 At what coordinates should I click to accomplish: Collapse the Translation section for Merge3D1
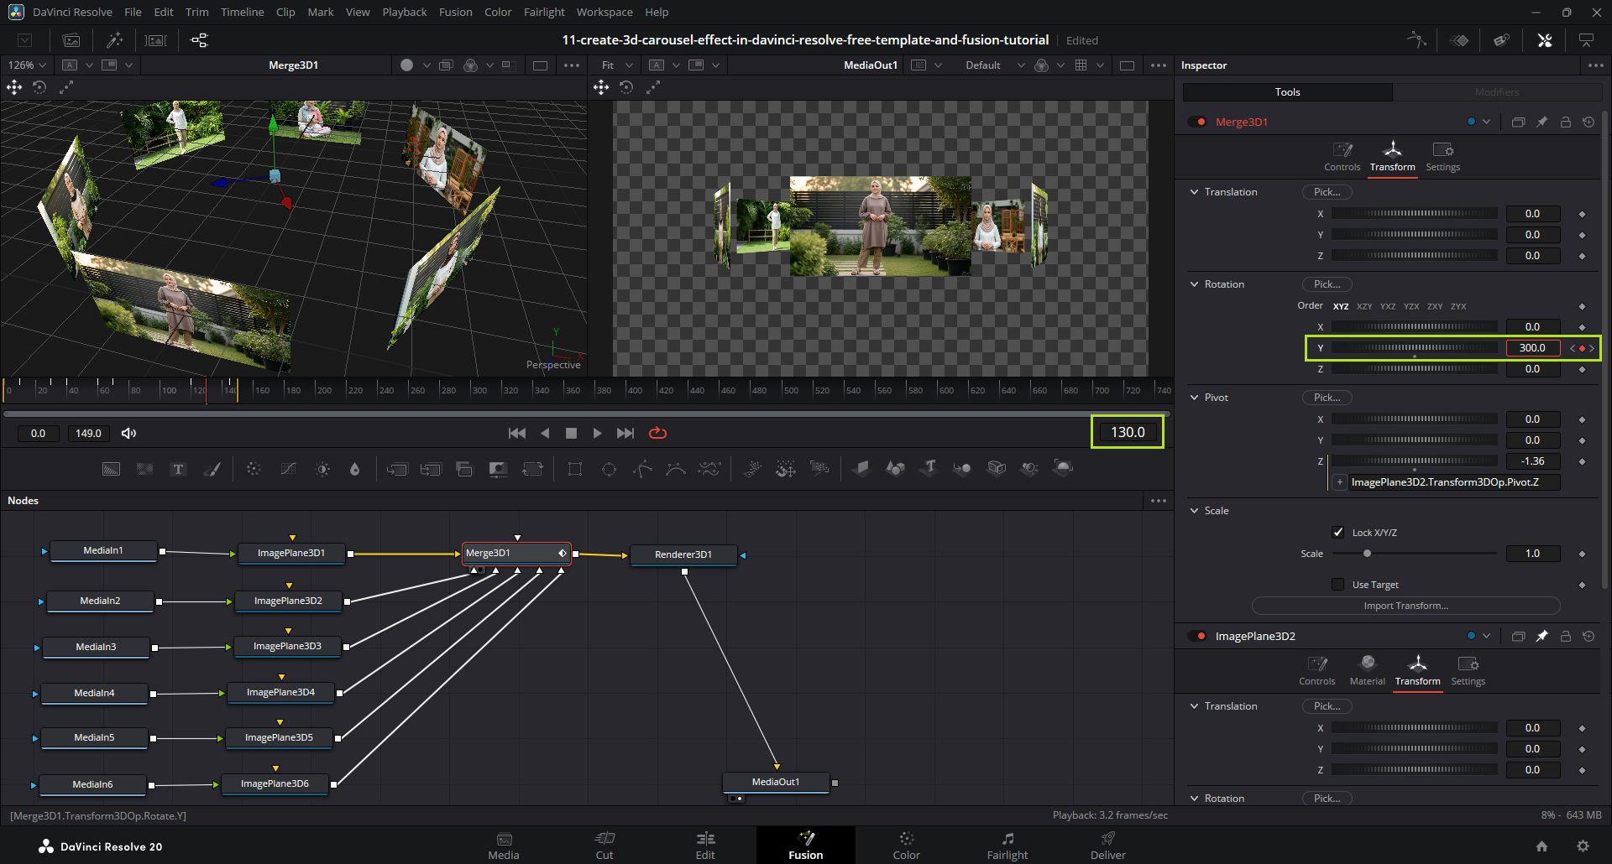tap(1194, 192)
